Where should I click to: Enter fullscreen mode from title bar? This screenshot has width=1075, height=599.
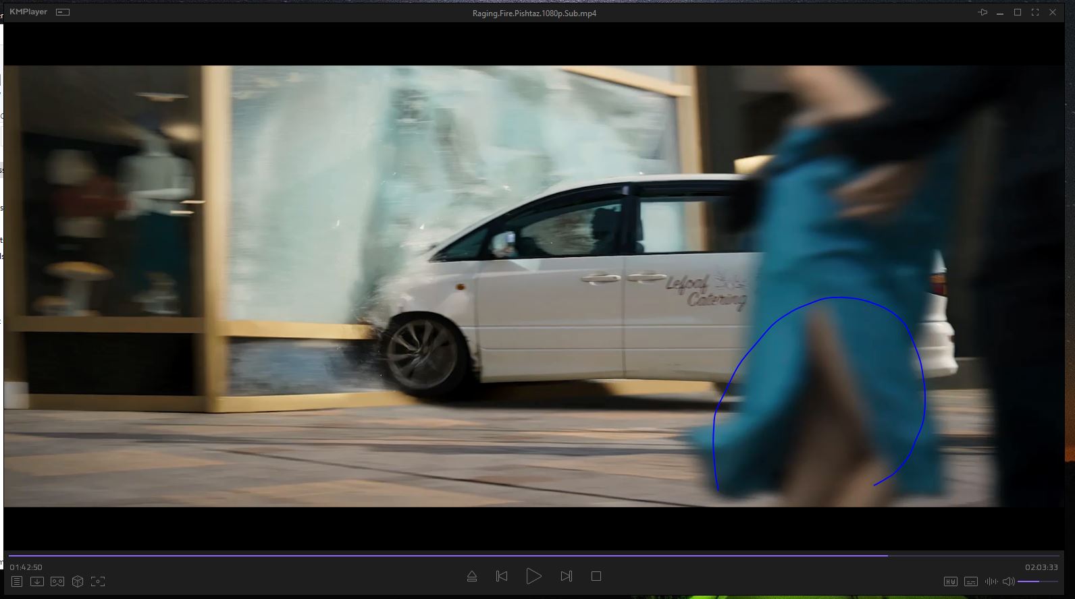1034,12
